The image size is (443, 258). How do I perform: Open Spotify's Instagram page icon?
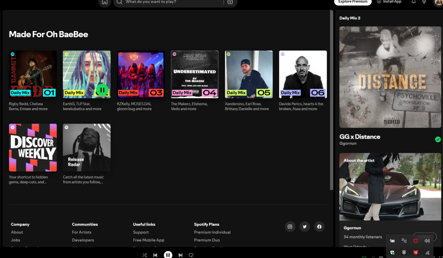290,226
